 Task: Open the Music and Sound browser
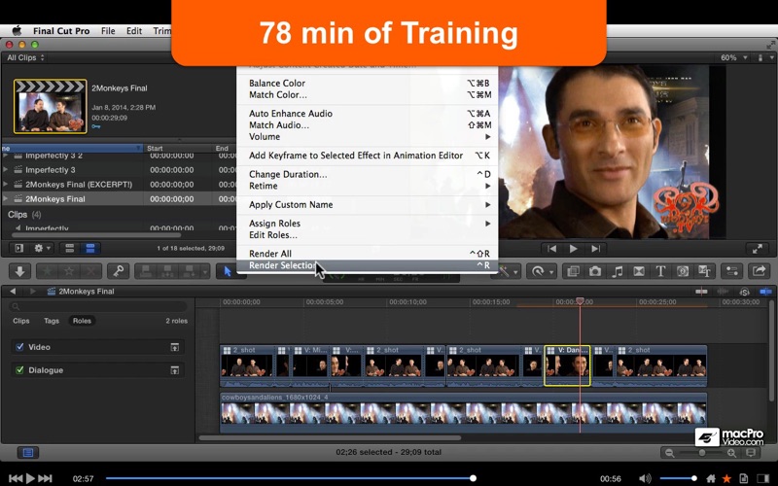pos(617,271)
